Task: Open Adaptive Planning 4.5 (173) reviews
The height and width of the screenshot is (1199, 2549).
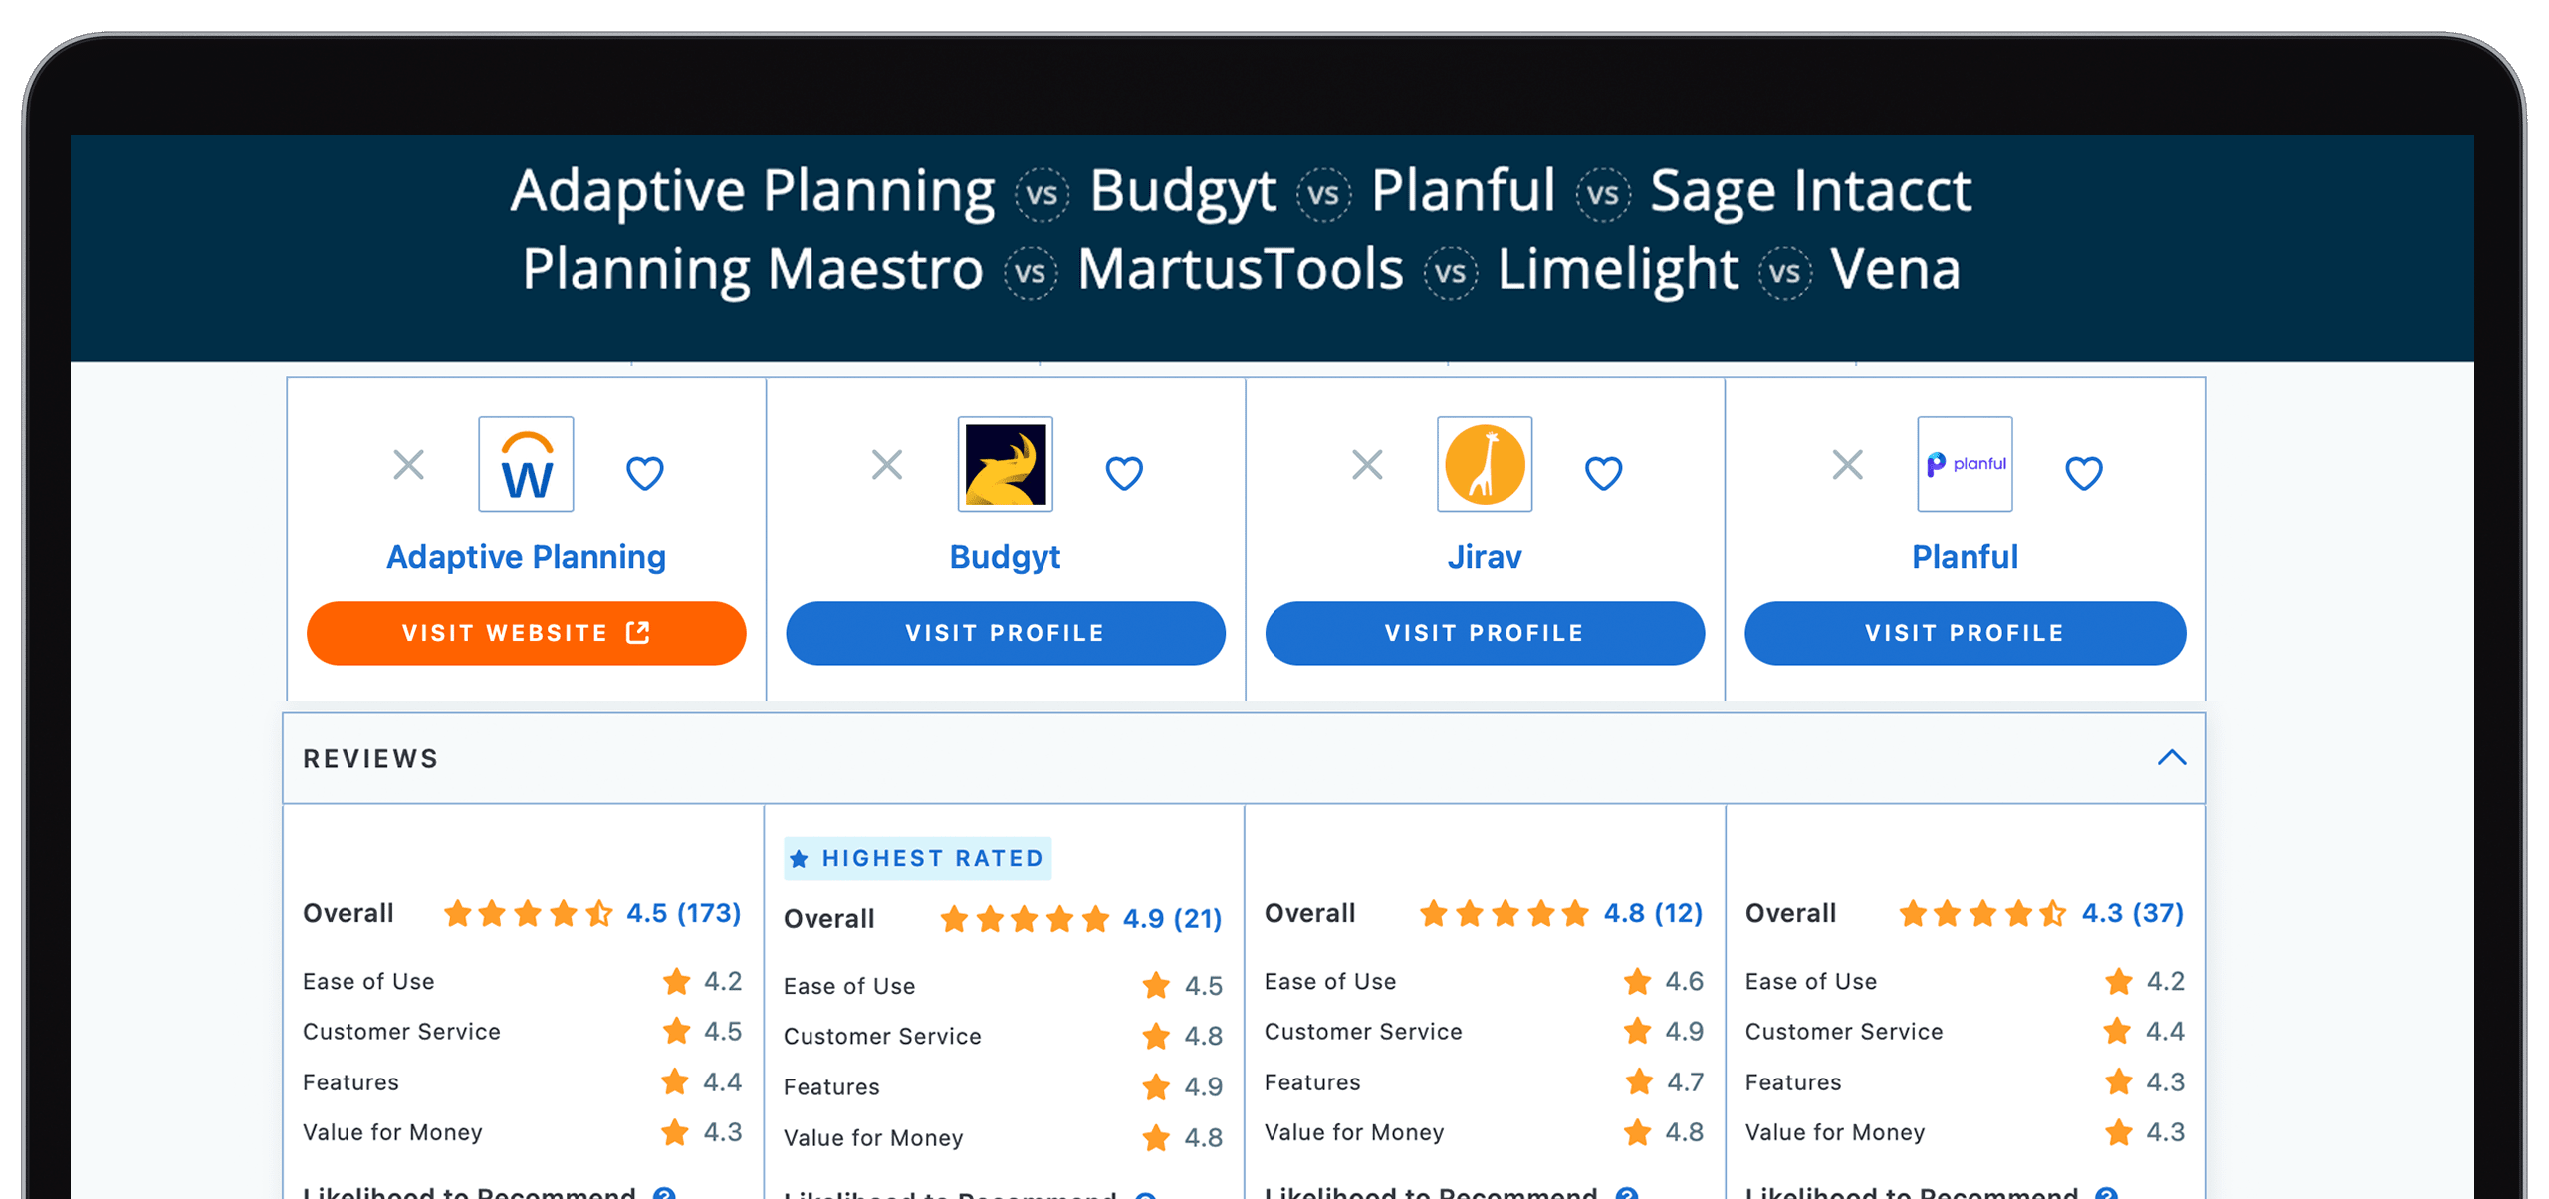Action: (683, 913)
